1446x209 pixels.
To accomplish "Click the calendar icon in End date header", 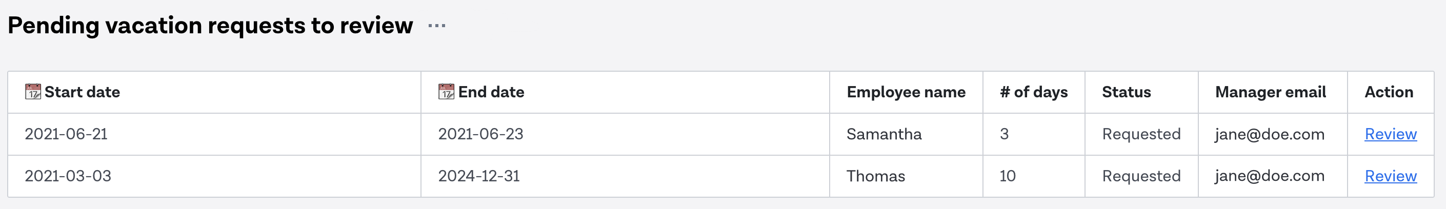I will point(446,92).
